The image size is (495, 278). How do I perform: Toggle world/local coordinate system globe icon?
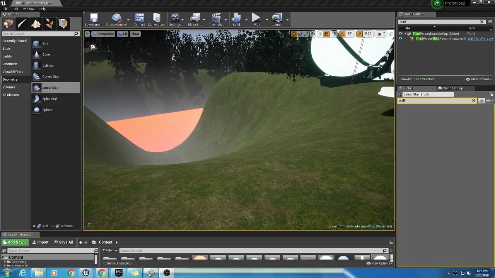coord(313,34)
